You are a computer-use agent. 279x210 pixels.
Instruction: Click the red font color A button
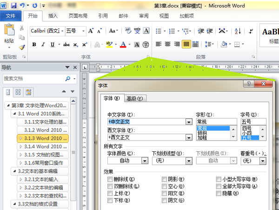pos(123,45)
